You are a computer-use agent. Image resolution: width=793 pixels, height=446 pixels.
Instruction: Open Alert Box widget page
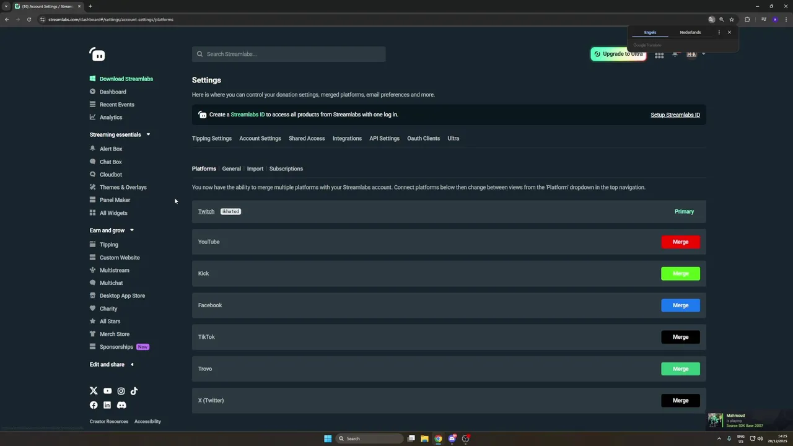click(106, 149)
